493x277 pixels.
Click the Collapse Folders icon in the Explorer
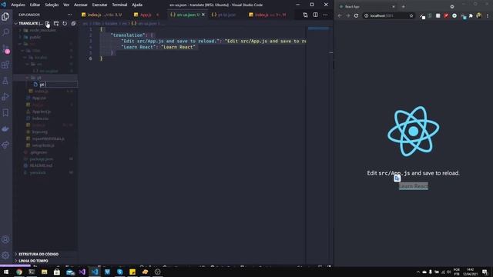[x=73, y=24]
